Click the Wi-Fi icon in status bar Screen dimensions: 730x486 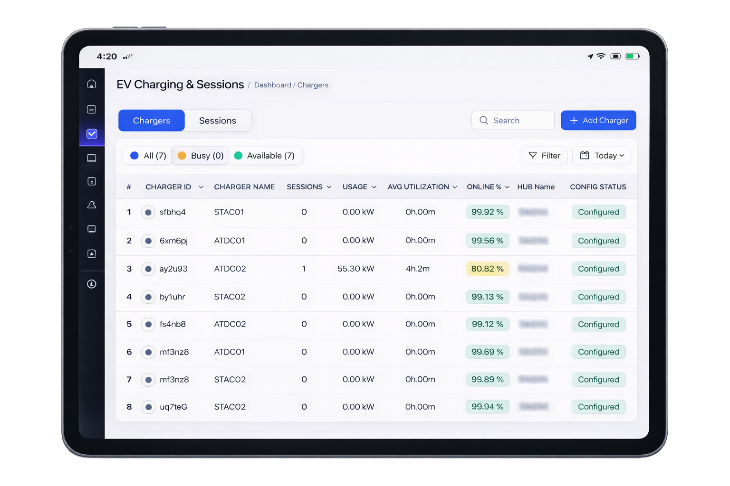[x=601, y=56]
